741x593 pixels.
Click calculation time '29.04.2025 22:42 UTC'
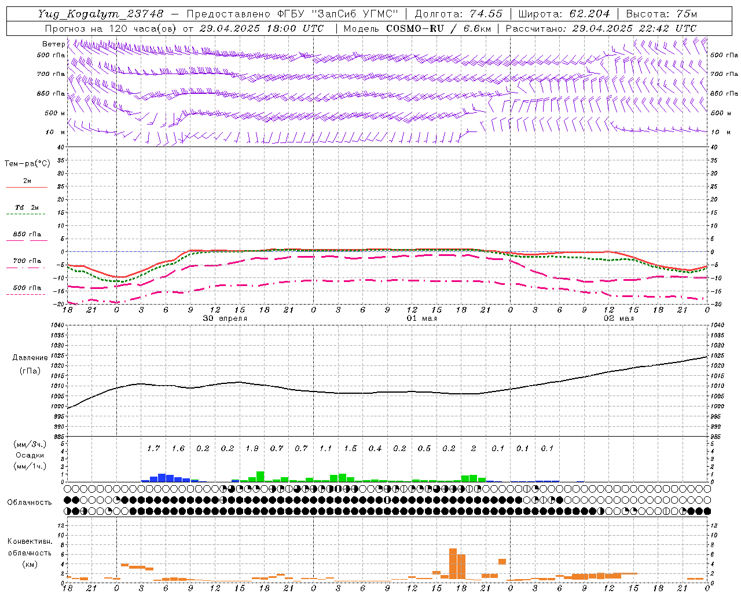[634, 28]
